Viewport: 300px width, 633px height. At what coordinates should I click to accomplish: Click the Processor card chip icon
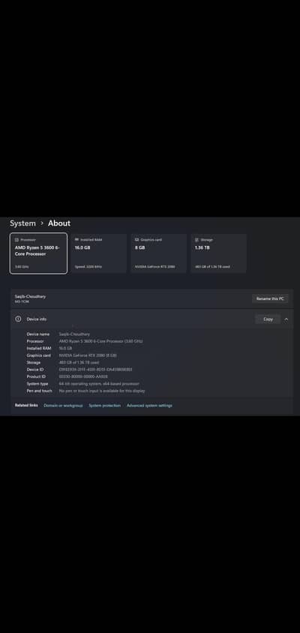click(x=16, y=240)
